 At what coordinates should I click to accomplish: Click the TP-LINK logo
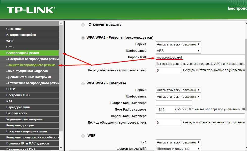click(x=31, y=10)
